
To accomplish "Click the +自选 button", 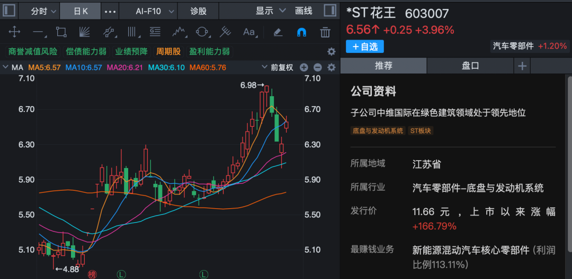I will click(364, 46).
